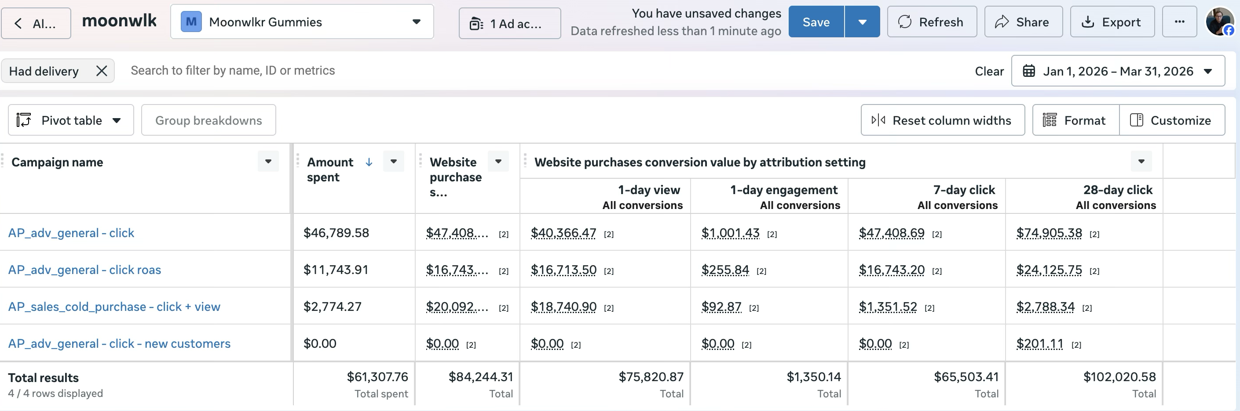Click the $61,307.76 total spent value
1240x411 pixels.
click(377, 377)
